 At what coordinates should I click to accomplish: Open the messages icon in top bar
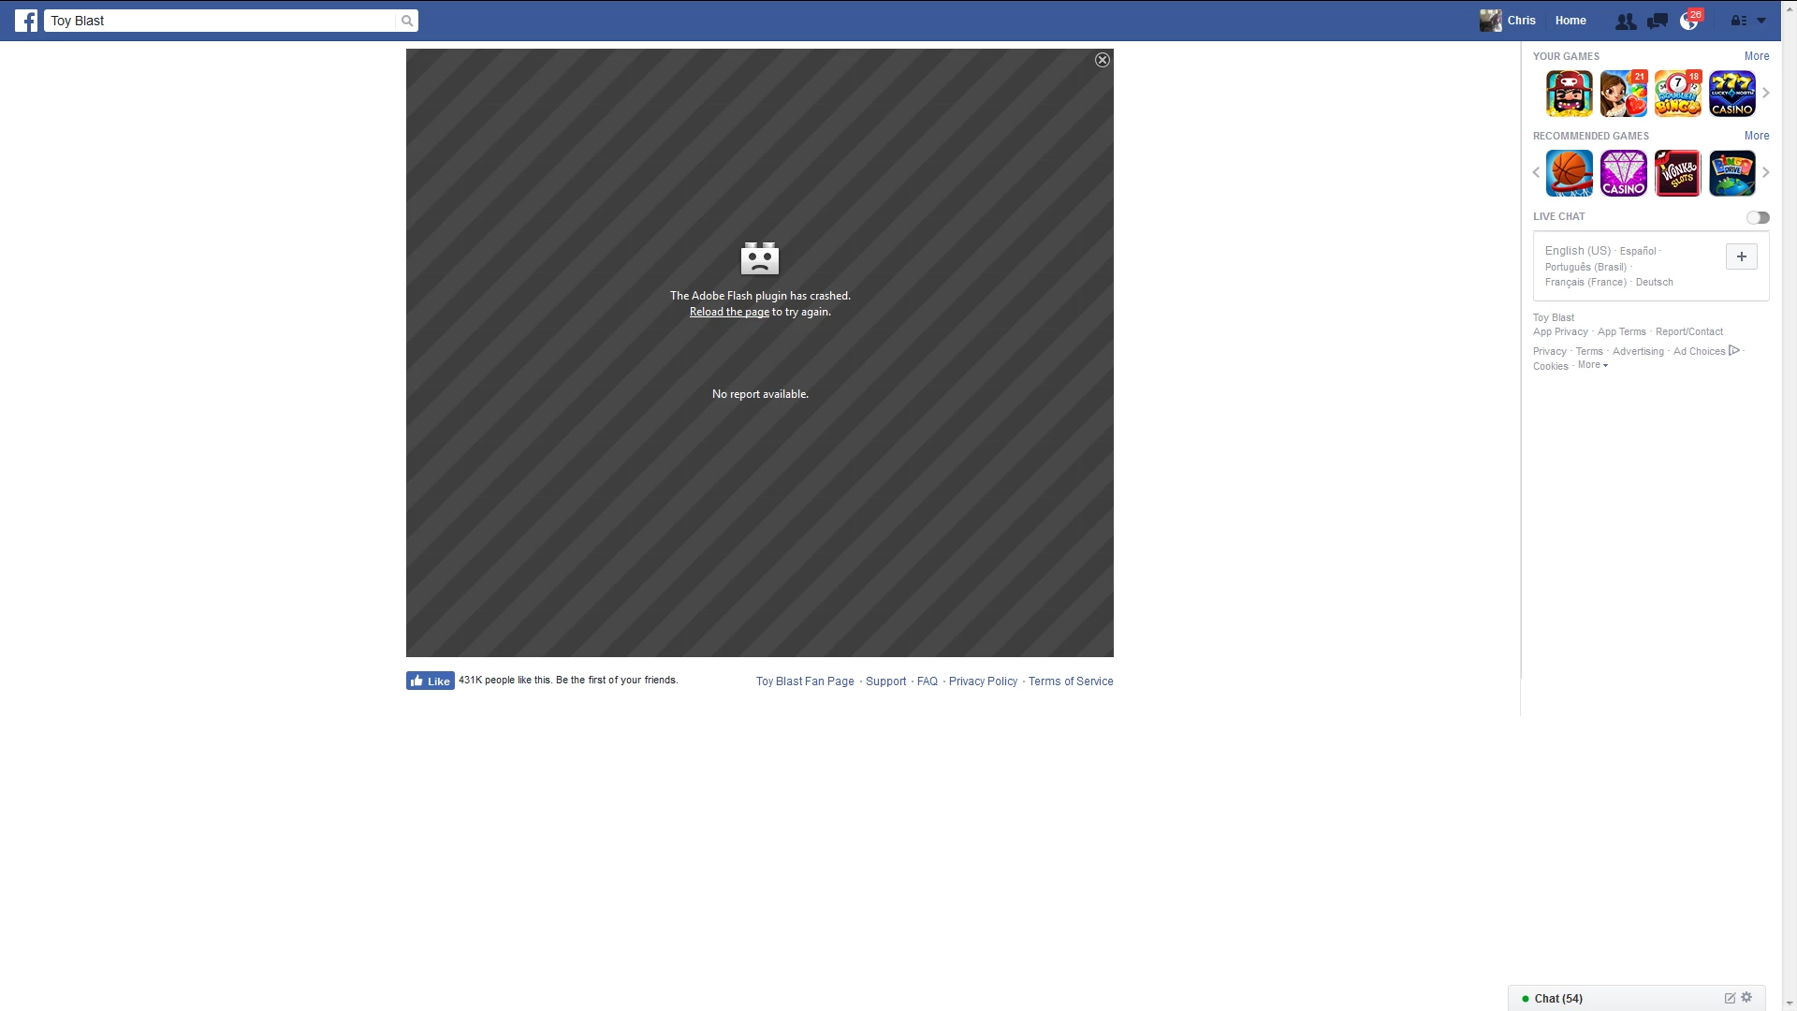tap(1658, 22)
